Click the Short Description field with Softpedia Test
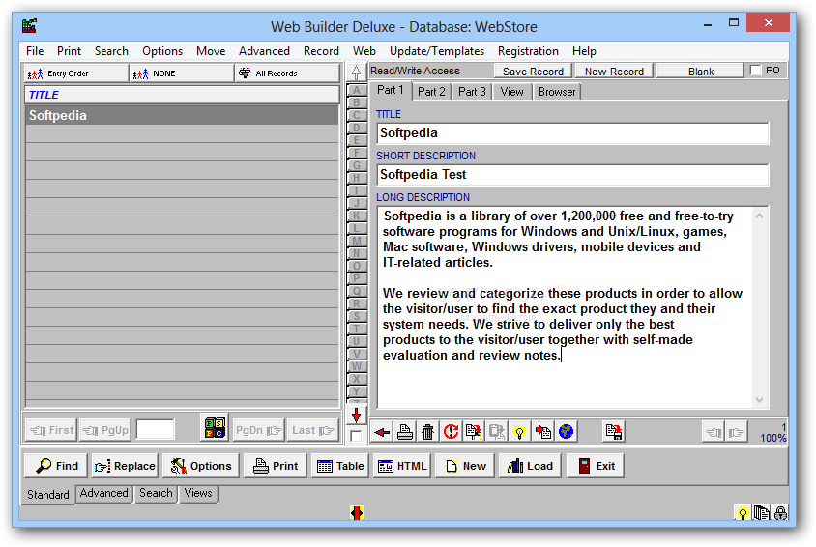The width and height of the screenshot is (816, 547). pos(572,175)
